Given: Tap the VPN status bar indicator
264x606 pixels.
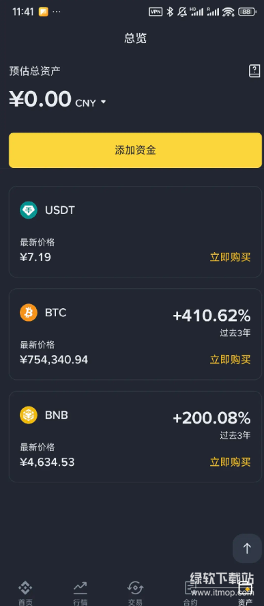Looking at the screenshot, I should point(156,12).
